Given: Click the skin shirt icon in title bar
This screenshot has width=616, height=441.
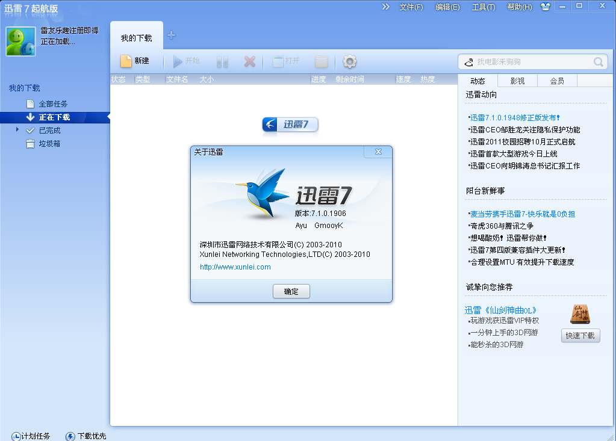Looking at the screenshot, I should tap(546, 7).
